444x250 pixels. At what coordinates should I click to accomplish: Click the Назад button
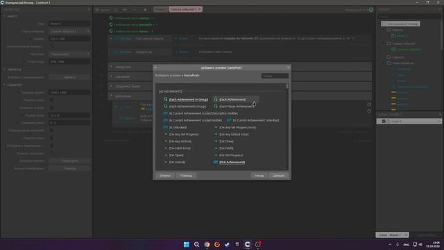259,176
